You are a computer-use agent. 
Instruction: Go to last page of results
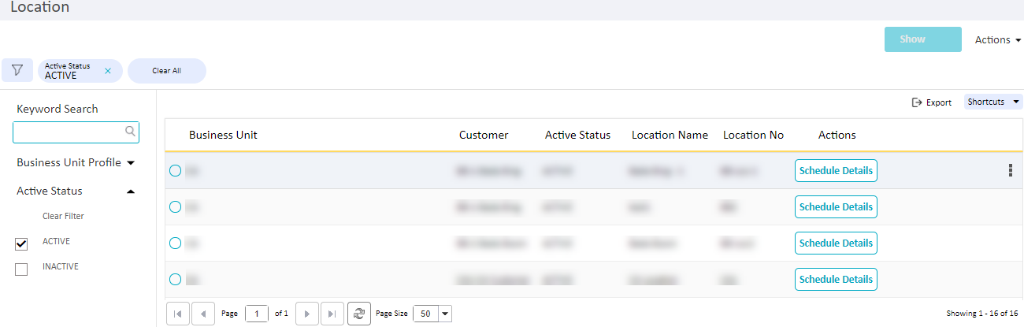(332, 313)
